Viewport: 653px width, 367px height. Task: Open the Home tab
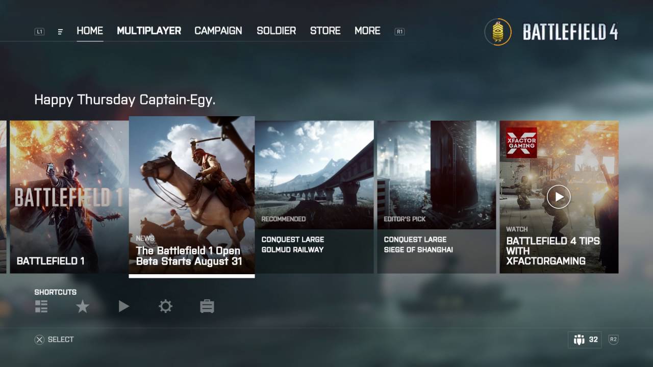90,31
